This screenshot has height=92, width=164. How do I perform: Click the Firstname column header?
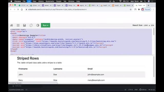tap(23, 69)
